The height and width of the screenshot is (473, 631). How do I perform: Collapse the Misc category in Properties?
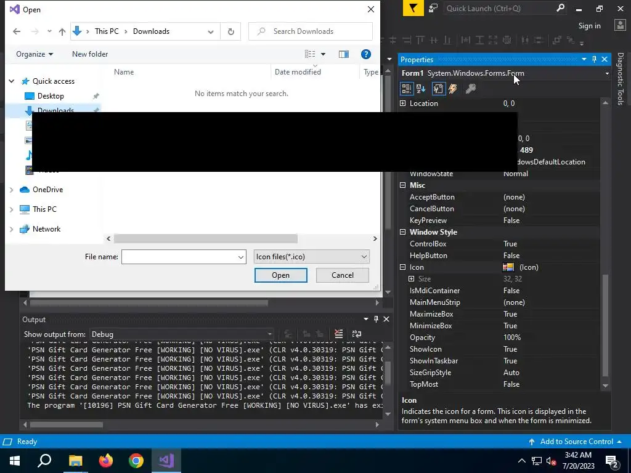point(403,185)
